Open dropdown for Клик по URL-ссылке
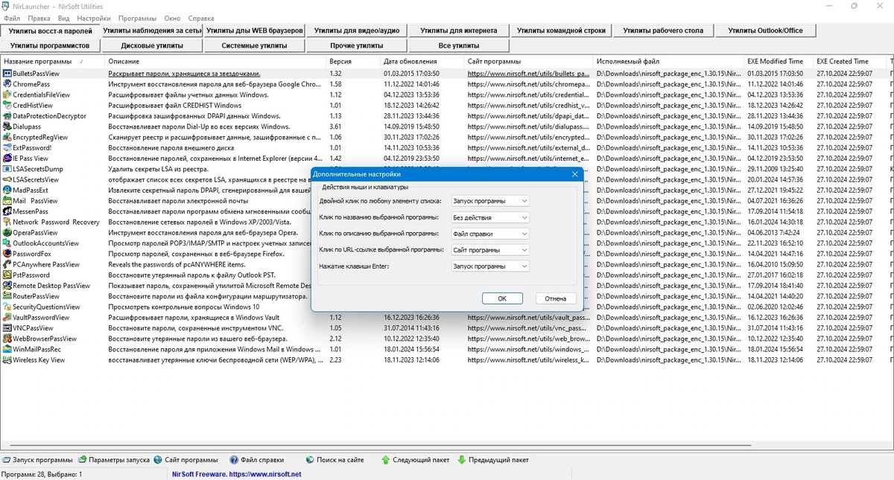 click(x=490, y=250)
